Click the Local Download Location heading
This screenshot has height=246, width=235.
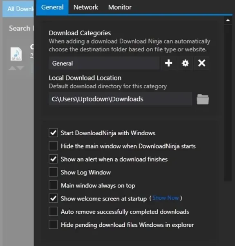coord(85,78)
